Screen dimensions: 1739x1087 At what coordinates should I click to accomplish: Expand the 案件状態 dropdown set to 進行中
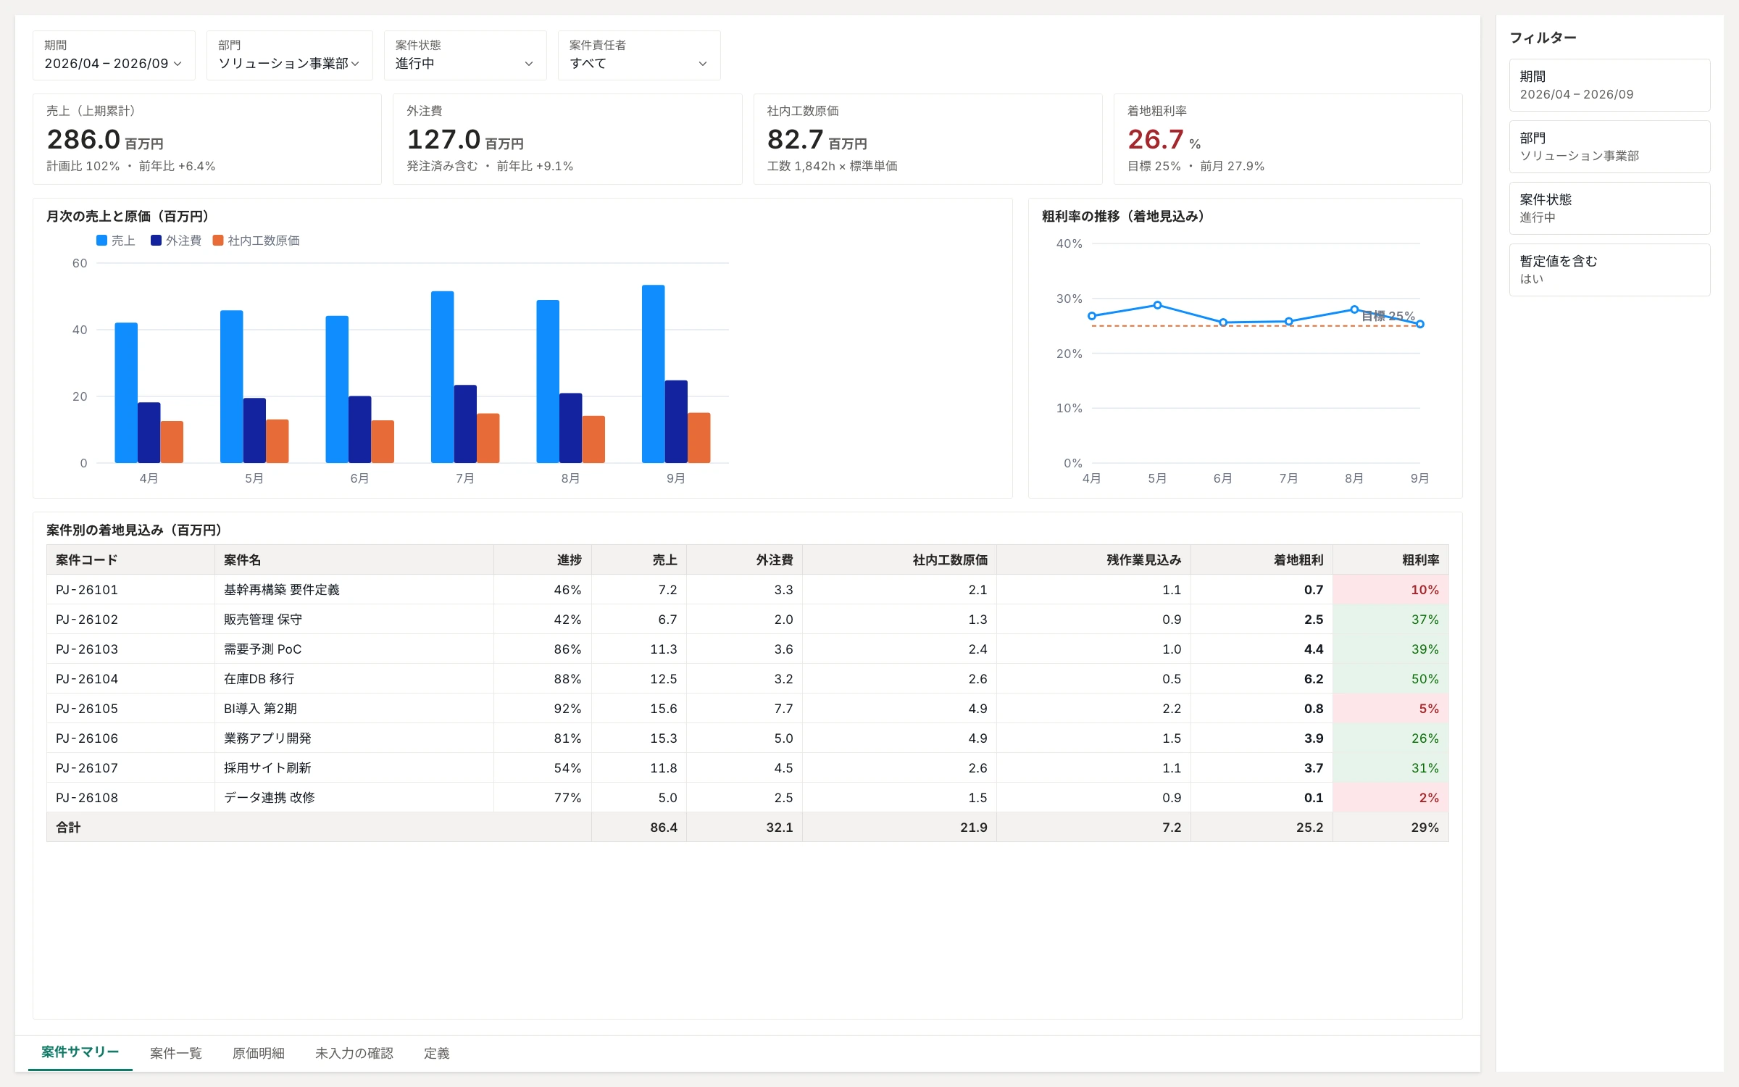click(464, 55)
